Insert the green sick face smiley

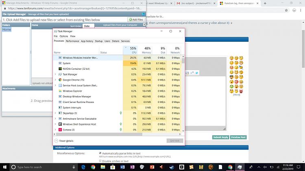tap(231, 86)
